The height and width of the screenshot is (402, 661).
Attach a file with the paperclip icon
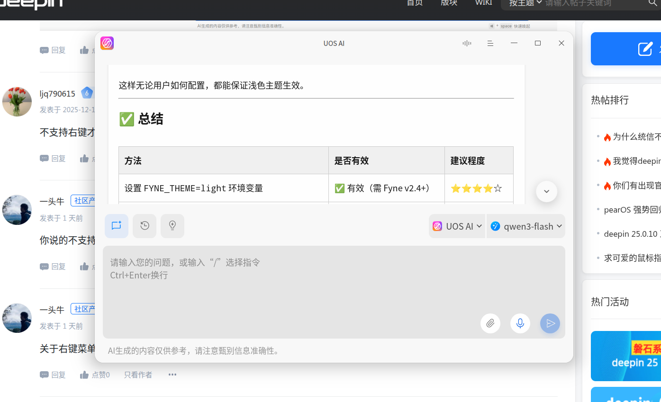coord(490,323)
